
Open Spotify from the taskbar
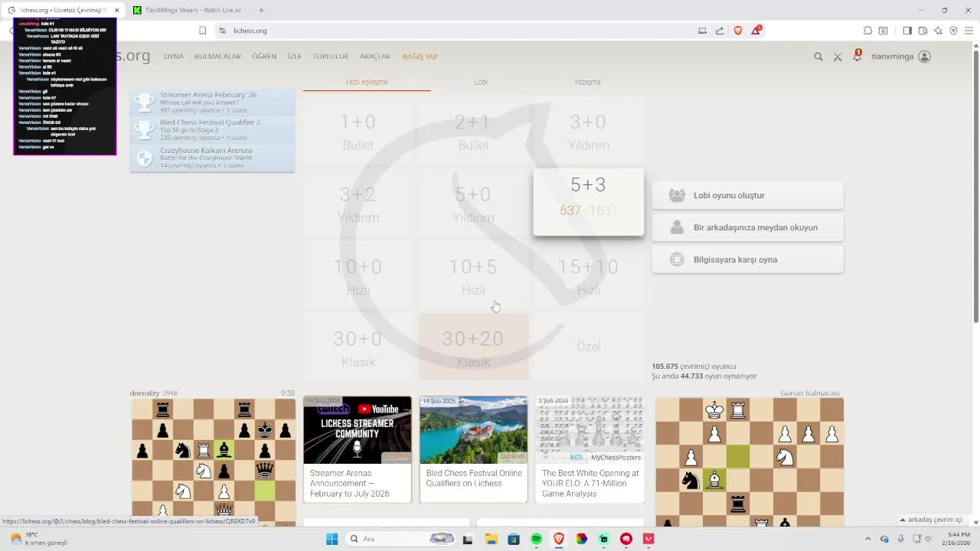pyautogui.click(x=536, y=539)
